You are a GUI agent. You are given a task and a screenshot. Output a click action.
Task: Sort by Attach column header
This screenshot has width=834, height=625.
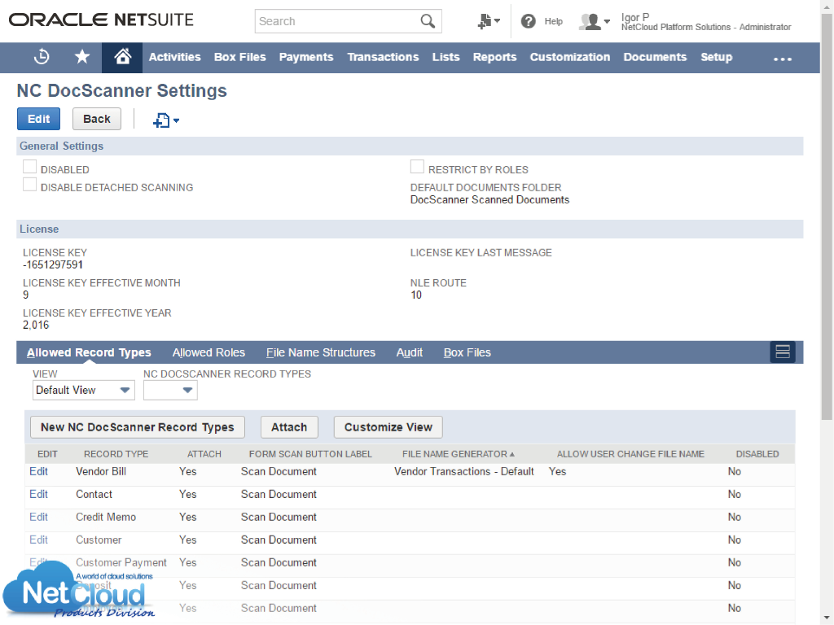(204, 454)
